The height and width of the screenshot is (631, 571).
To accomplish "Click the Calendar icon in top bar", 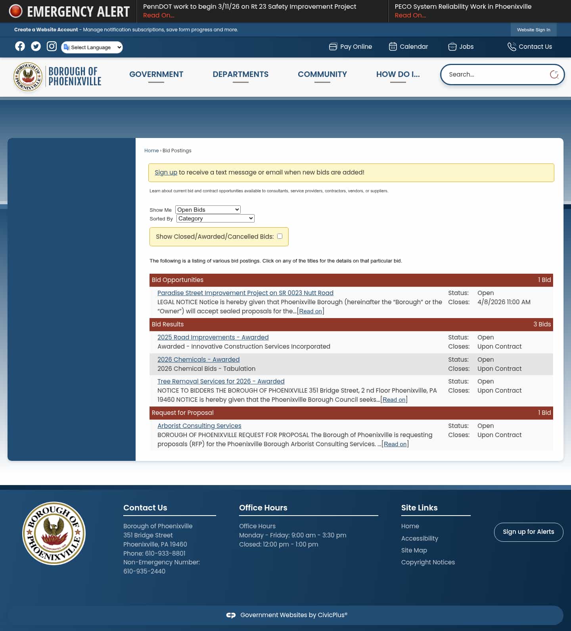I will [x=393, y=47].
